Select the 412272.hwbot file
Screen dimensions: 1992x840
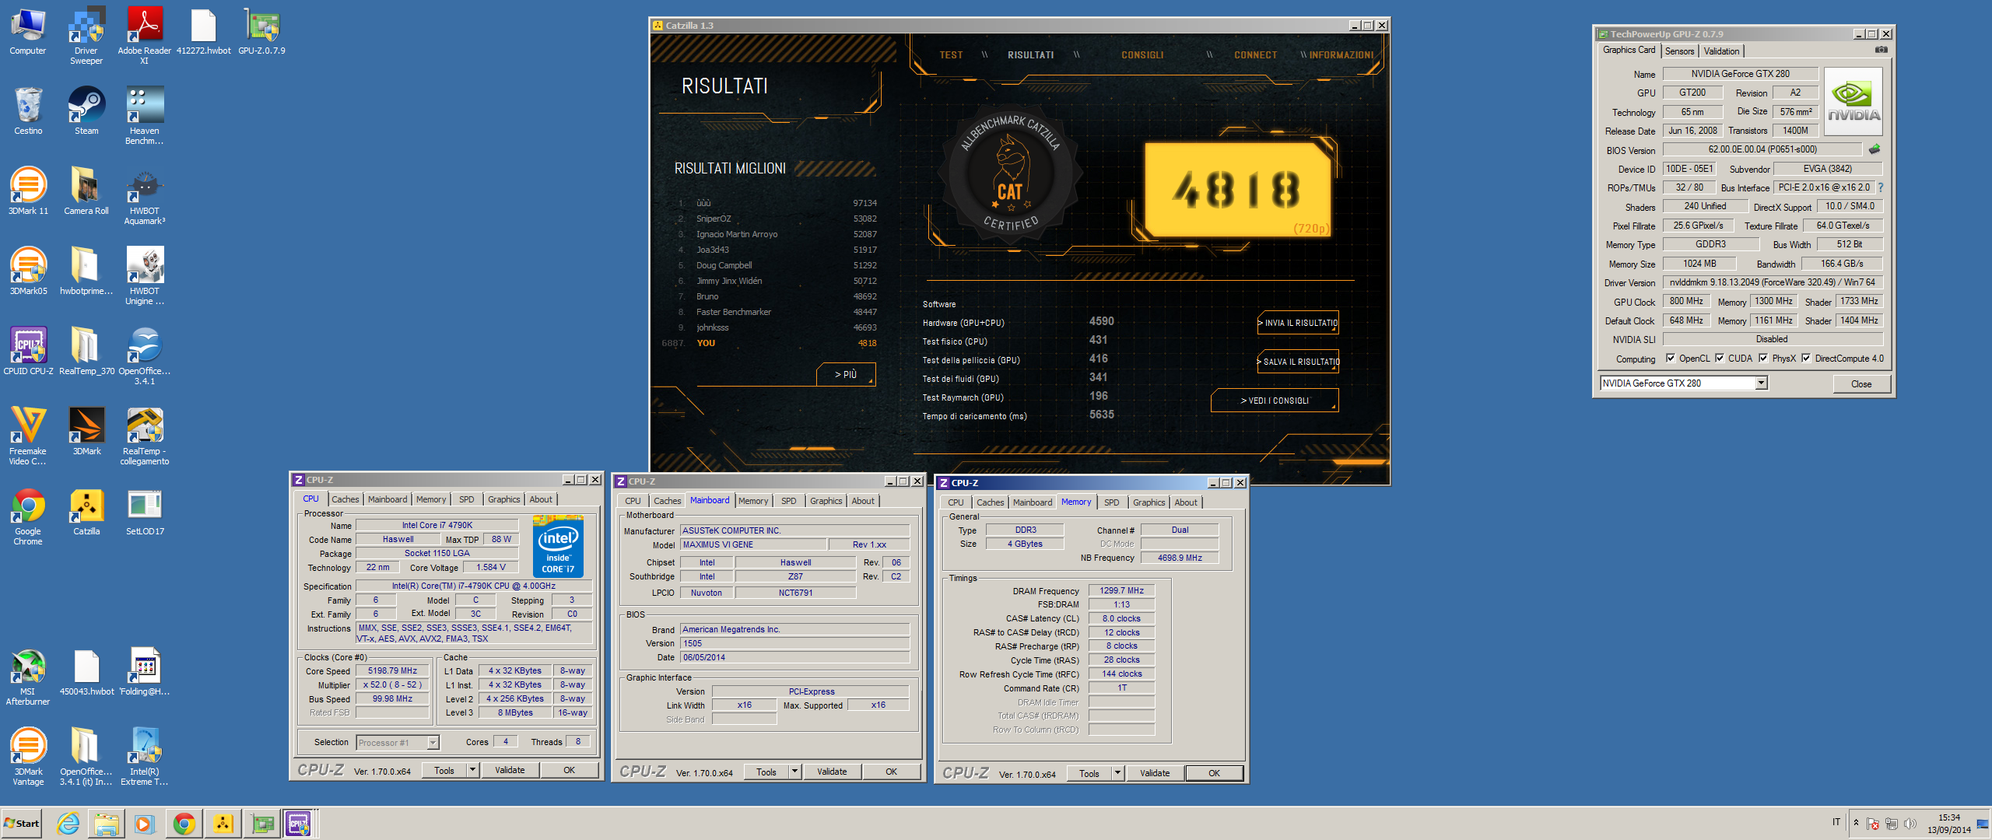pos(203,32)
